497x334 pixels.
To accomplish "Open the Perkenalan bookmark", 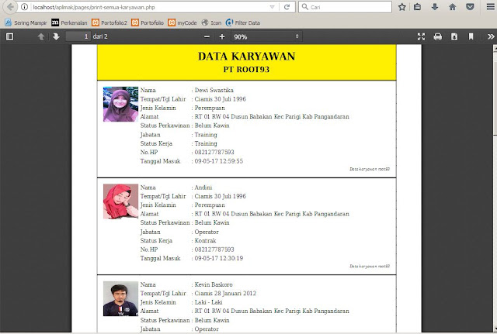I will [x=69, y=22].
